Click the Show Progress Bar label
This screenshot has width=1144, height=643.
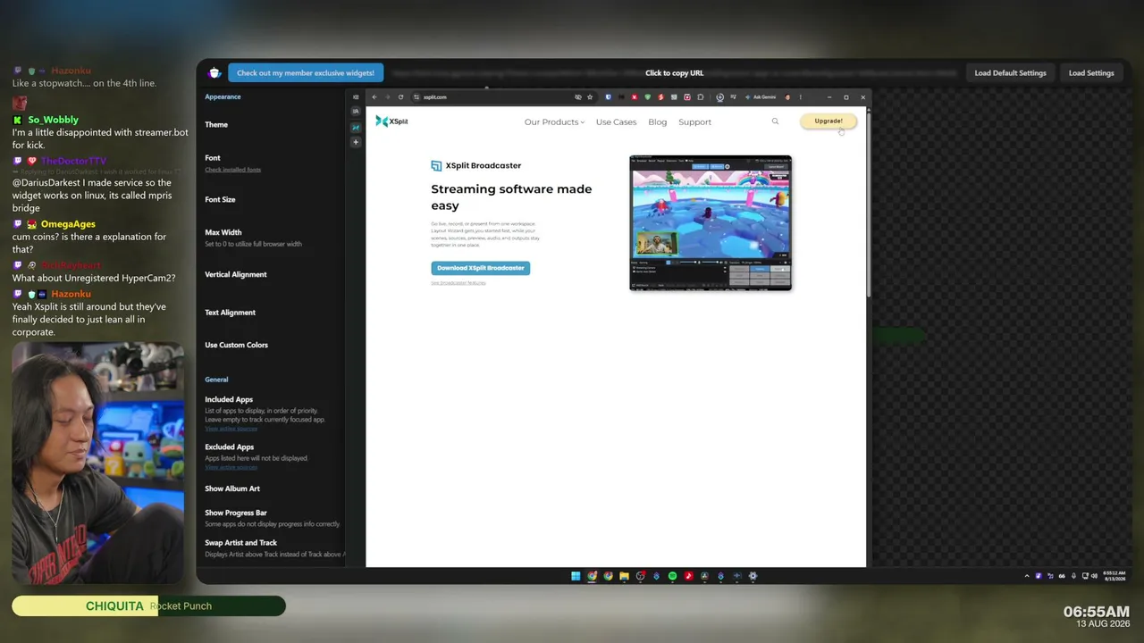pos(236,513)
